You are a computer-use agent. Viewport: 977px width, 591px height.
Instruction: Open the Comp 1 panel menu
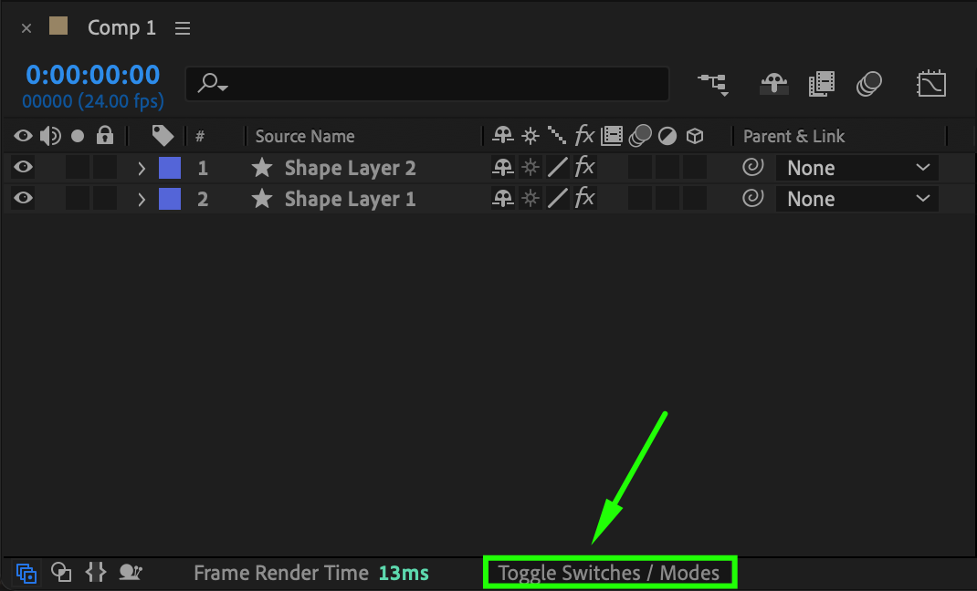tap(183, 28)
